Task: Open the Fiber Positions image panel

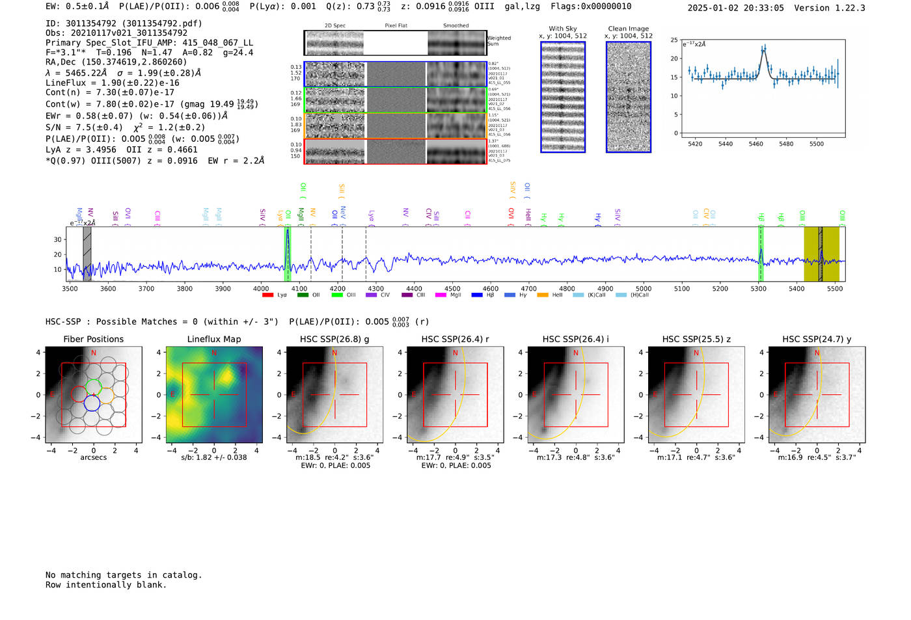Action: [x=93, y=395]
